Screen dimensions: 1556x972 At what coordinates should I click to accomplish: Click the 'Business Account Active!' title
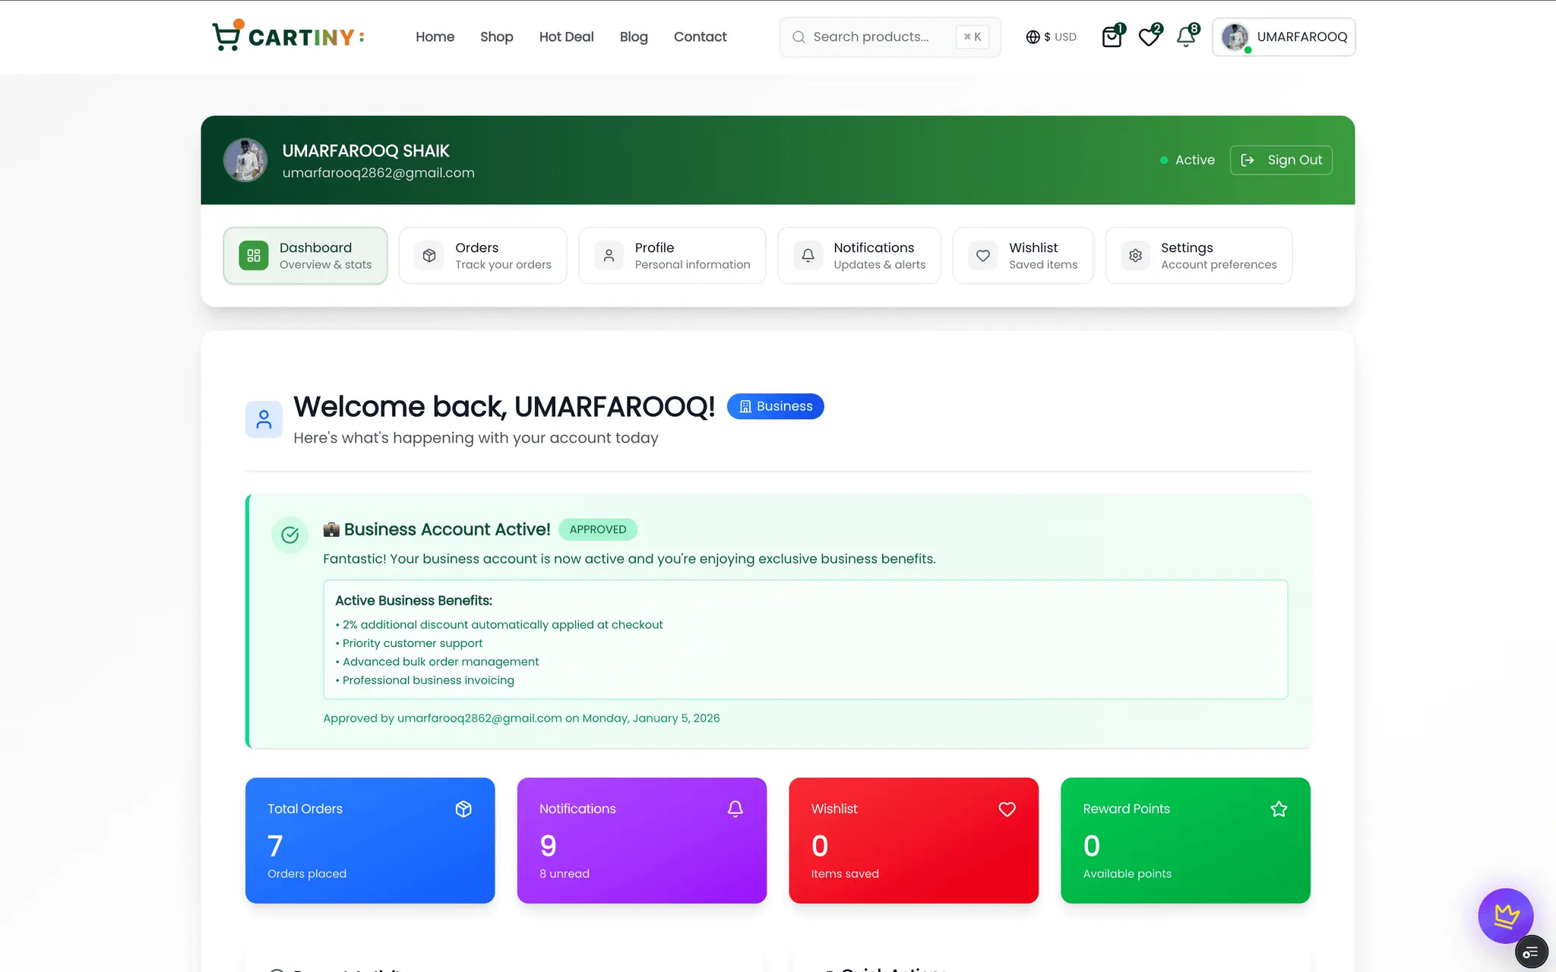click(x=448, y=529)
